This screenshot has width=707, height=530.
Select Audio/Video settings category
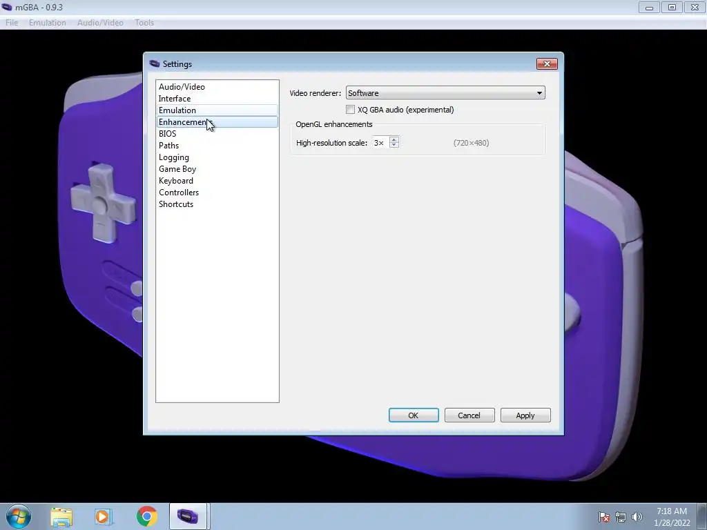217,86
